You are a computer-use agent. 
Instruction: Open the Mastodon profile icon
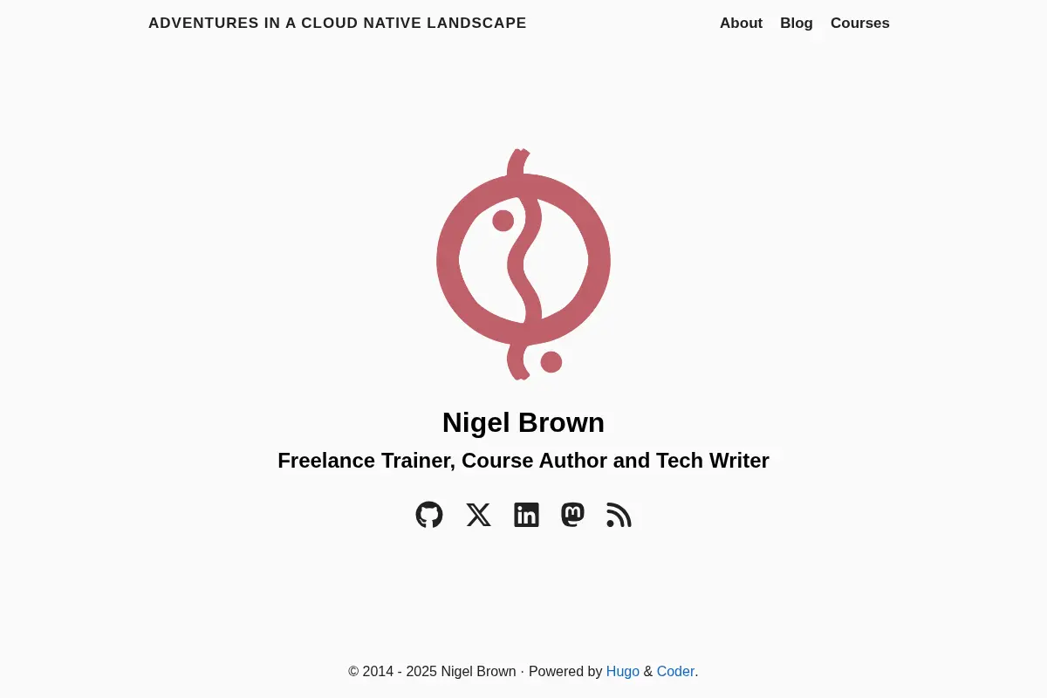click(572, 515)
